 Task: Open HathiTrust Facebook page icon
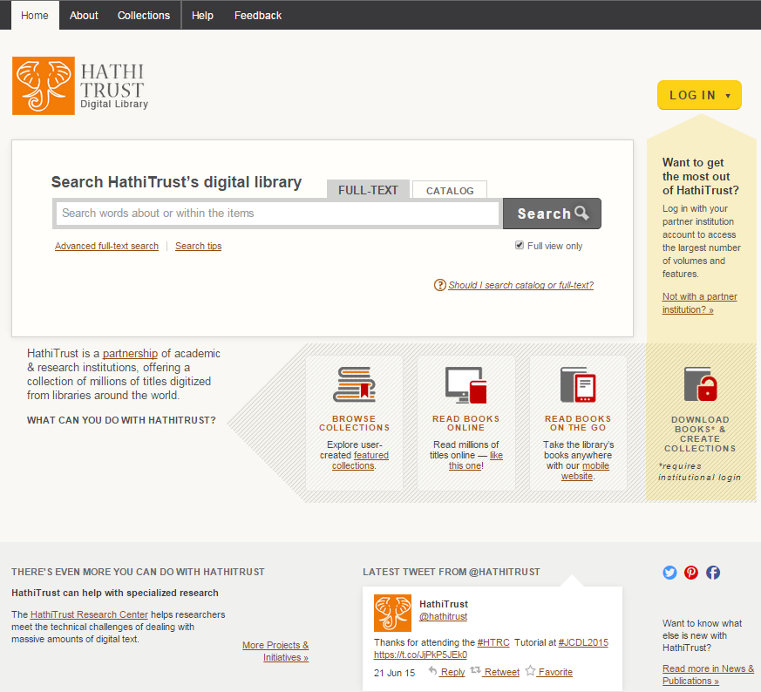713,573
